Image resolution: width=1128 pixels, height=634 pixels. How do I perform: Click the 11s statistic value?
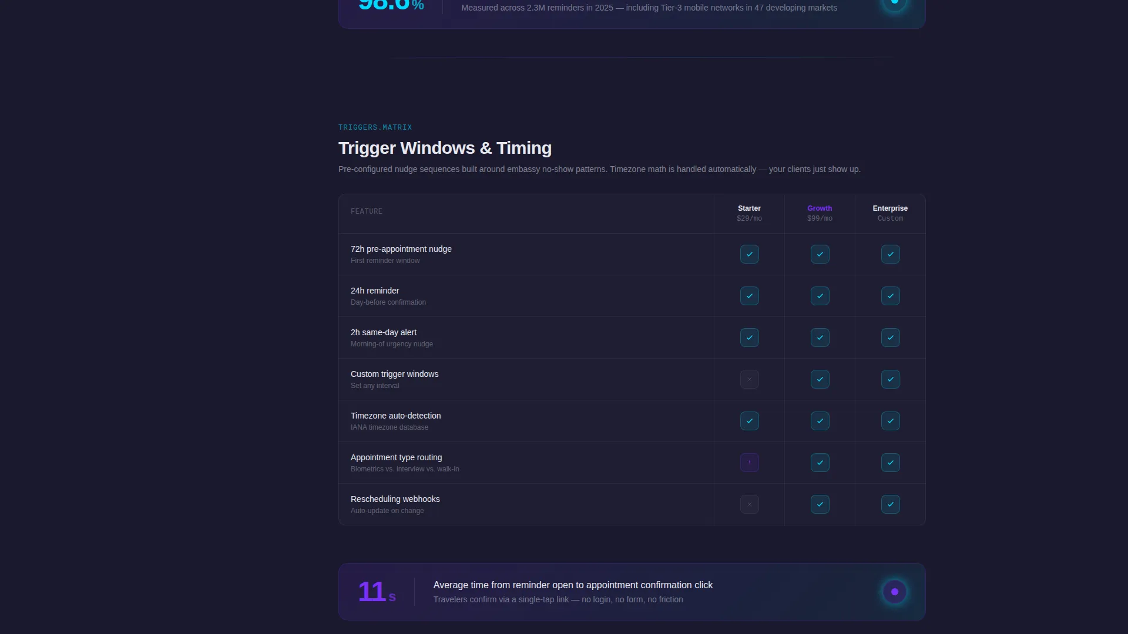[x=377, y=592]
